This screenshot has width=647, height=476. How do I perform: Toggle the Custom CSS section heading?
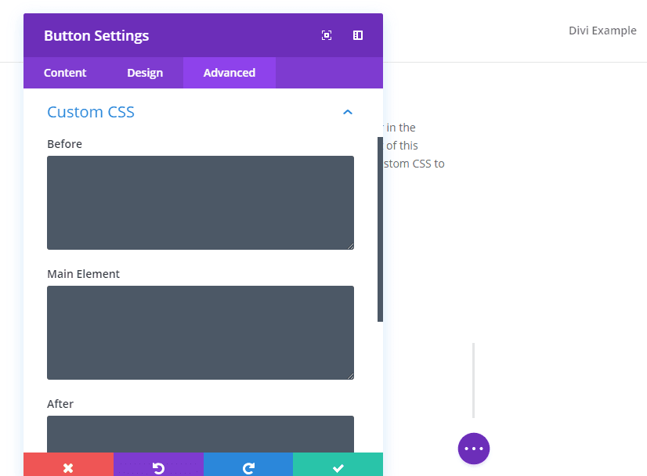pyautogui.click(x=91, y=112)
